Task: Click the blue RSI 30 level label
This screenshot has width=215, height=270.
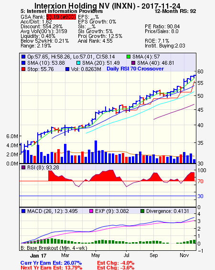Action: [x=200, y=196]
